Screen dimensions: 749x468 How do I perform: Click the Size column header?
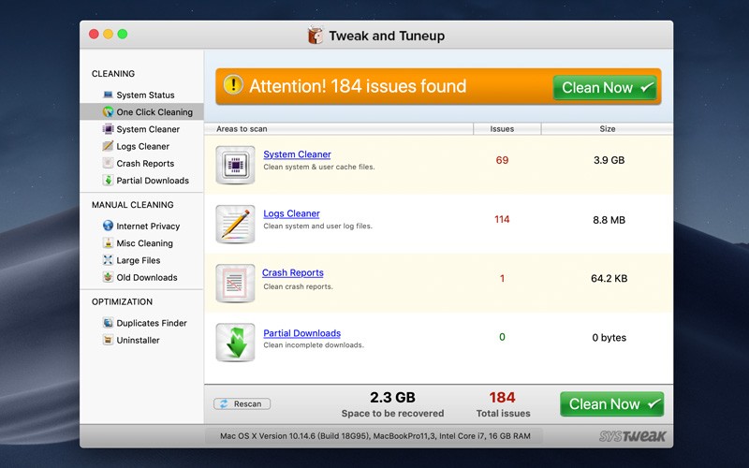tap(607, 128)
